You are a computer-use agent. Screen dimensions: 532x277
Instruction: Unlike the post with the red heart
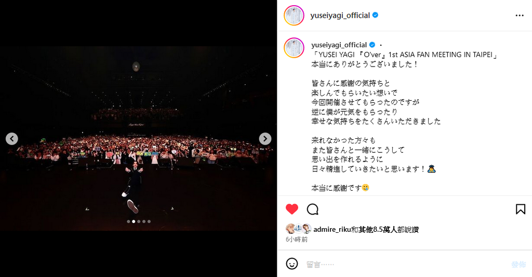pos(292,209)
